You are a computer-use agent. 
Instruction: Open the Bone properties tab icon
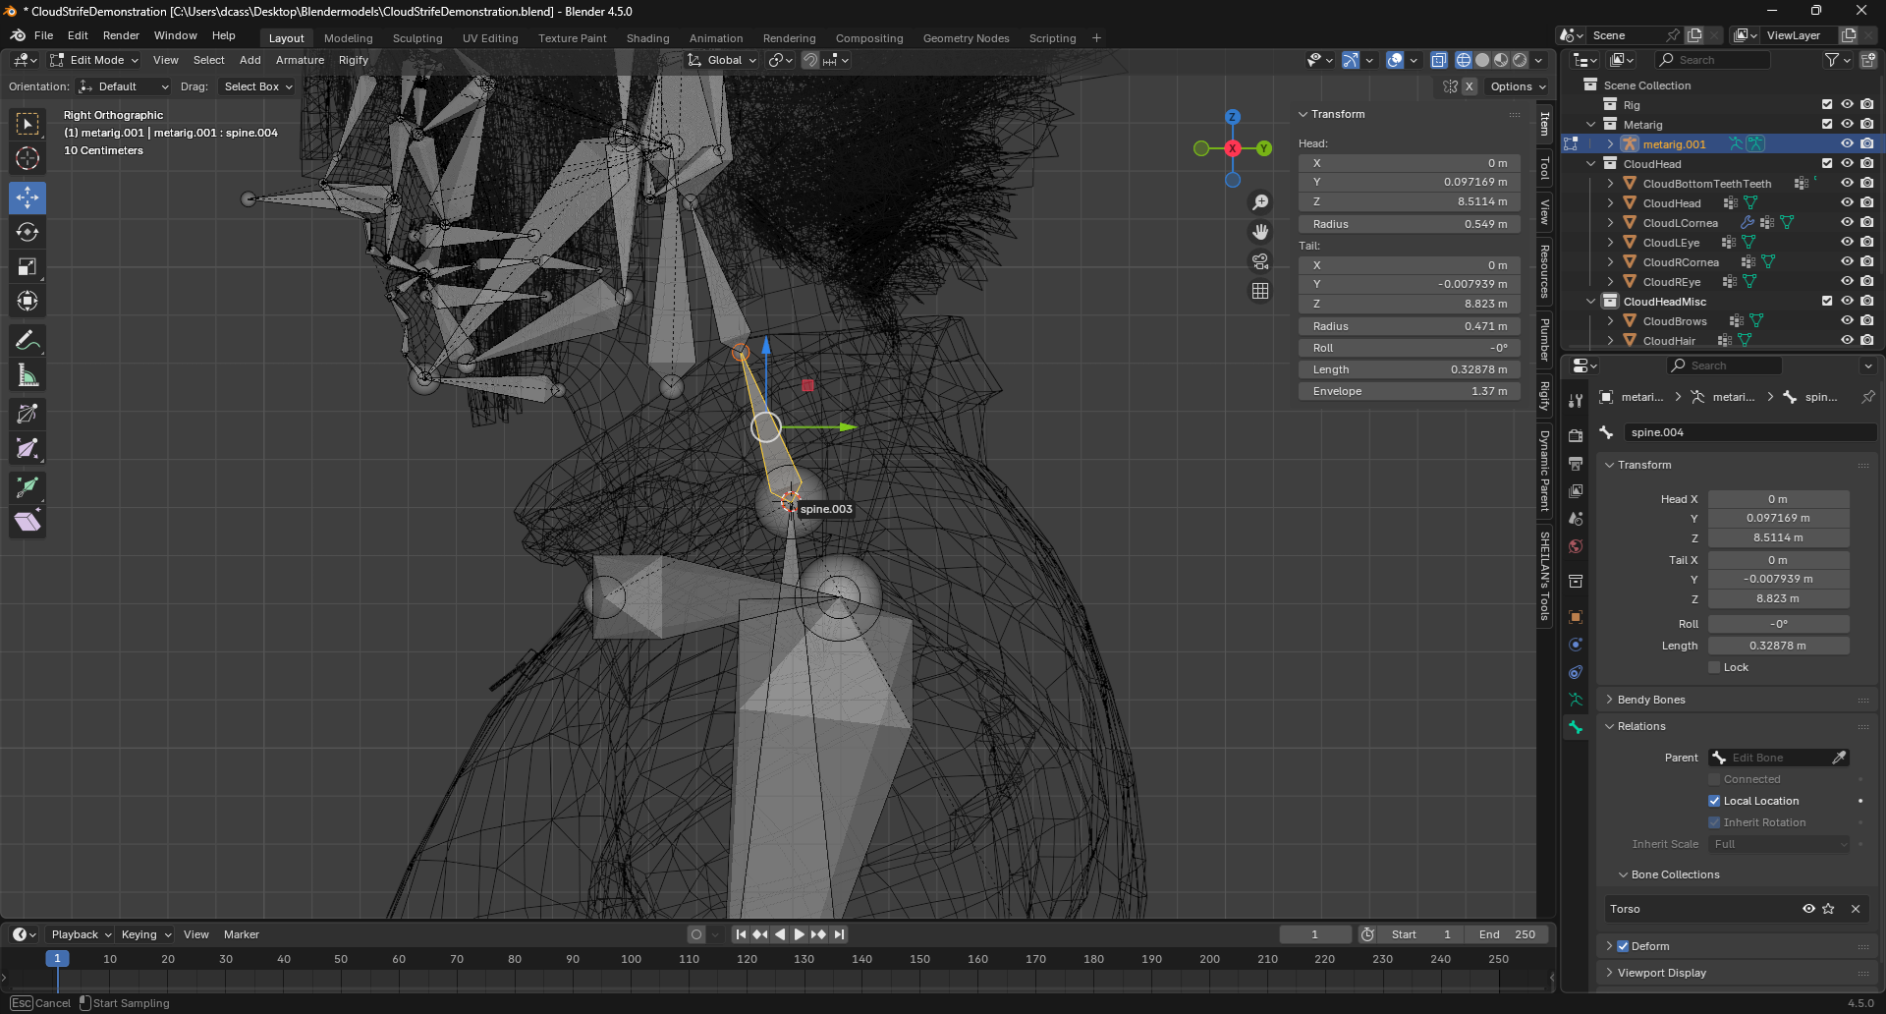(x=1576, y=727)
